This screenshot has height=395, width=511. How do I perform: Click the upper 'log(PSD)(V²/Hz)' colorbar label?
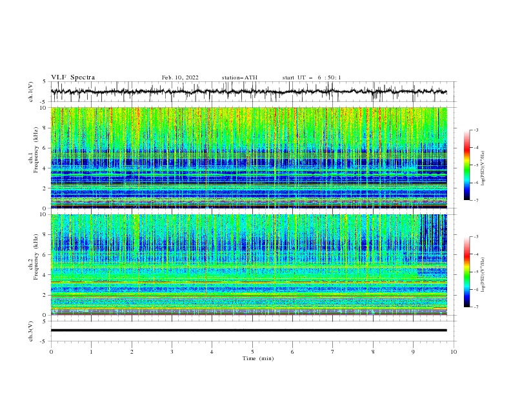483,168
